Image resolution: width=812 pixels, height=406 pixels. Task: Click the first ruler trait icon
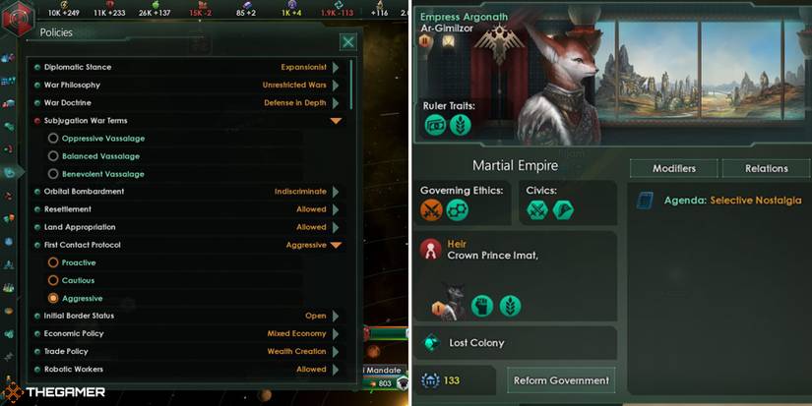point(435,126)
